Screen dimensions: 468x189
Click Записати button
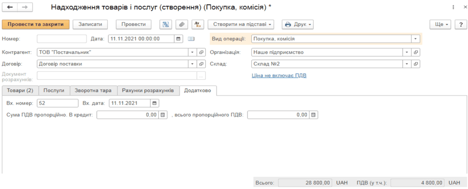tap(90, 25)
